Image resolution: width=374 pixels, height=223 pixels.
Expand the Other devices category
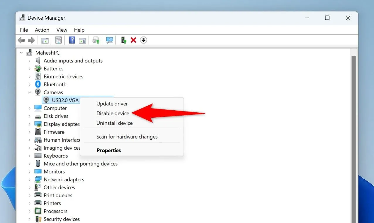[29, 187]
